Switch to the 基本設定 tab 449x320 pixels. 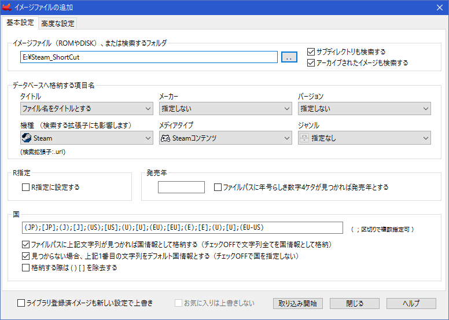click(20, 23)
